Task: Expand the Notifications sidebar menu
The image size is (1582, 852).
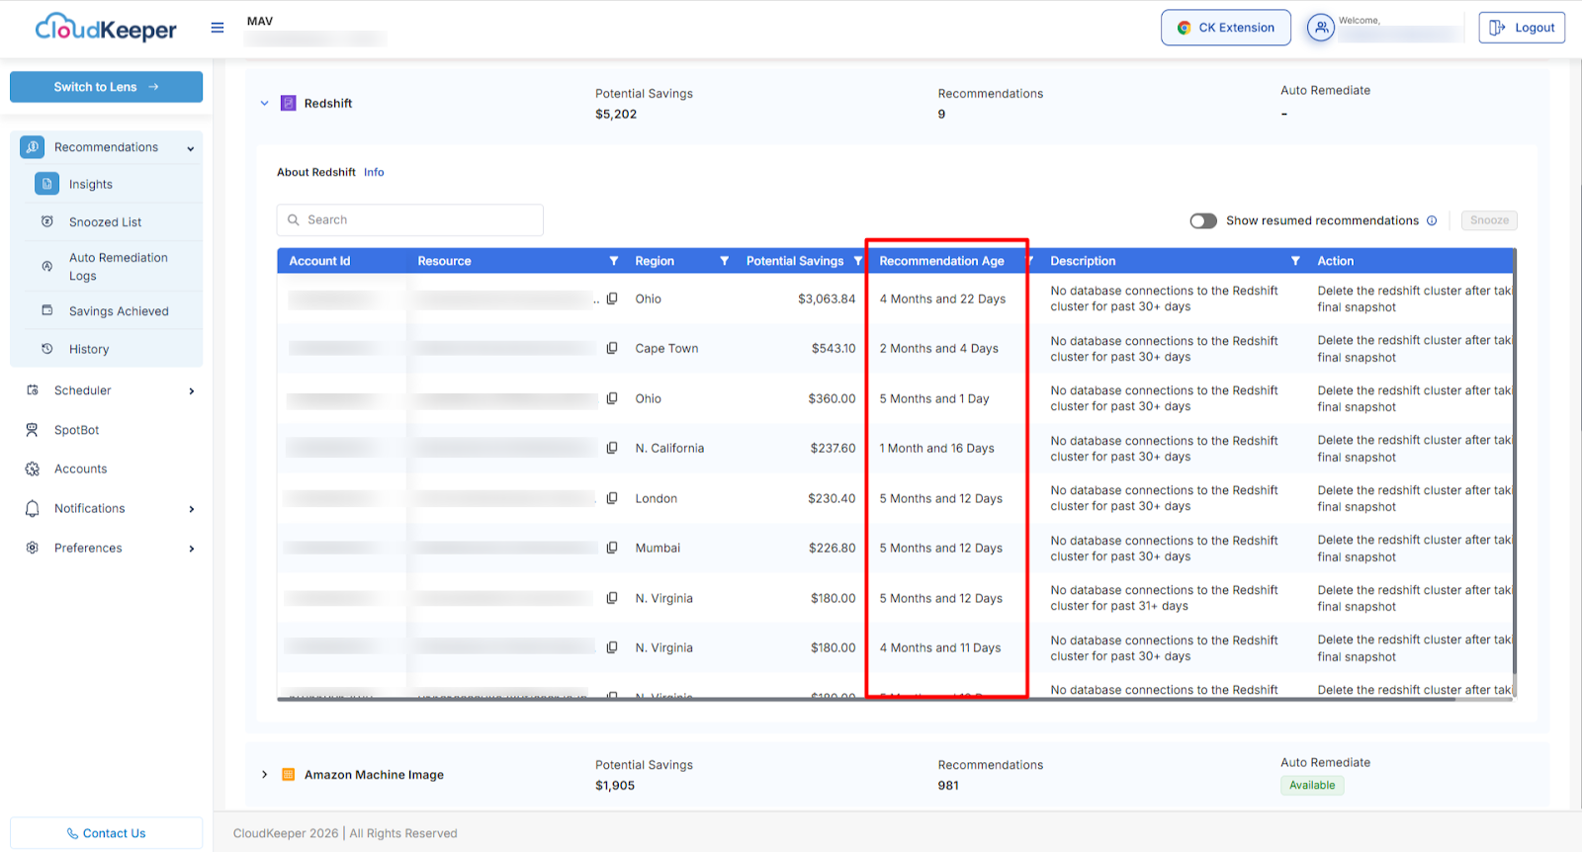Action: [x=191, y=509]
